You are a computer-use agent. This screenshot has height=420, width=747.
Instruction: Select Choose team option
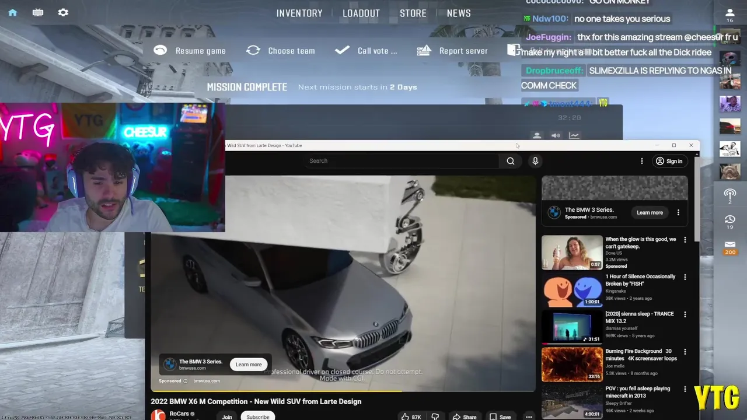pyautogui.click(x=291, y=51)
